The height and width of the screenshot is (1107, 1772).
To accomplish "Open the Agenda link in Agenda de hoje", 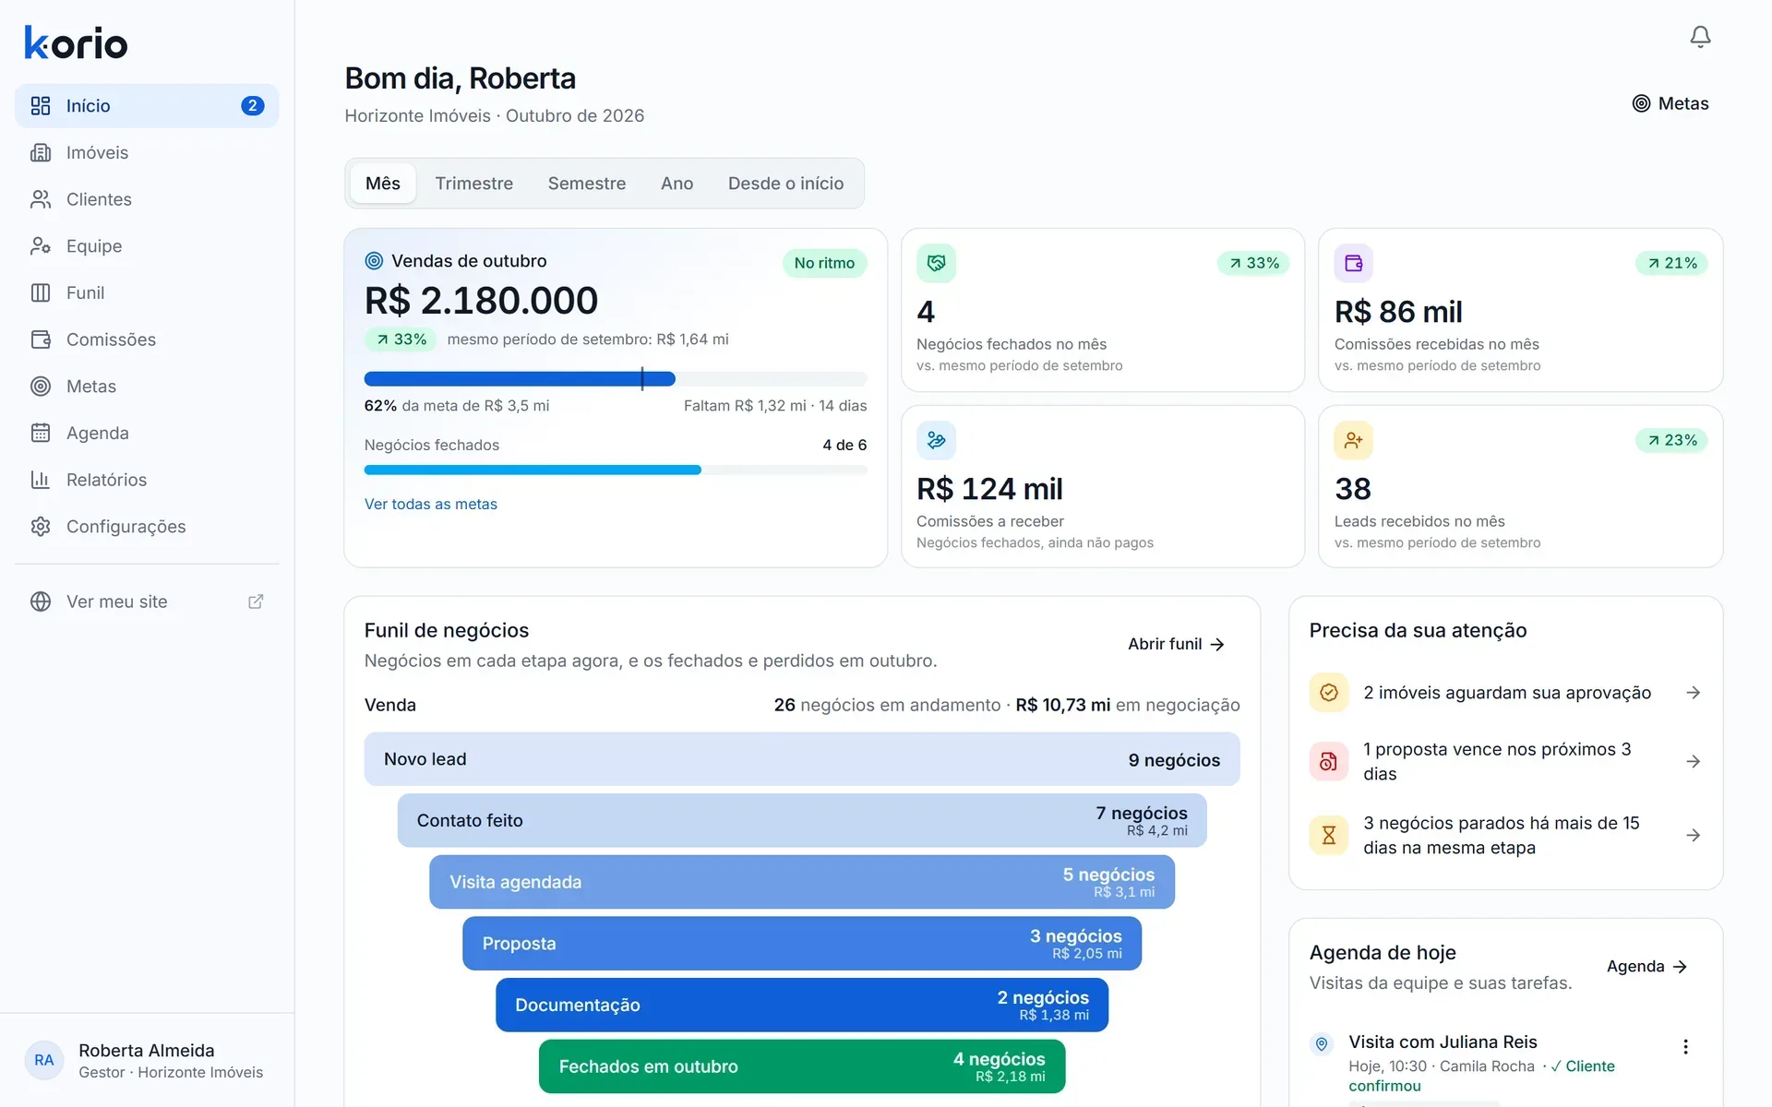I will [1647, 966].
